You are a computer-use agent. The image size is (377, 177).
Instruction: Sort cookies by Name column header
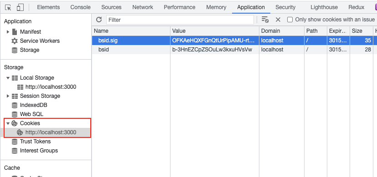131,31
